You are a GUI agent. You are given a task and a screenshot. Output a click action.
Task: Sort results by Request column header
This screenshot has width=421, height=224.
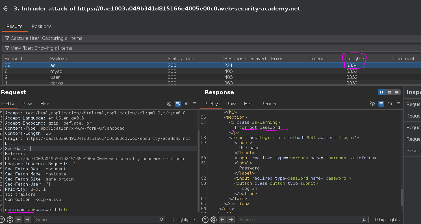[26, 58]
